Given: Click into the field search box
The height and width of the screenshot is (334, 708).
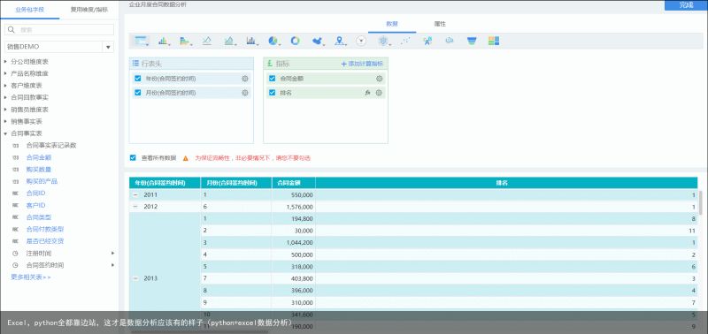Looking at the screenshot, I should tap(59, 30).
